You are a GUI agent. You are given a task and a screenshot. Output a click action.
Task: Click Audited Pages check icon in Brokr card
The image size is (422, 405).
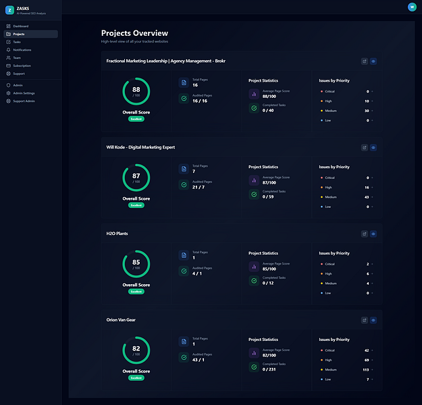184,99
